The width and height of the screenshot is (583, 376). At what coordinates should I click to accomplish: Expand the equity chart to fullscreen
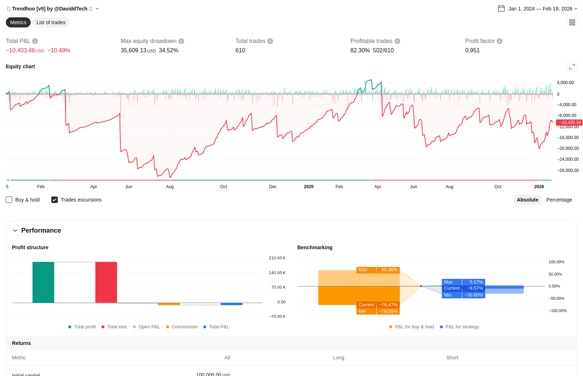(572, 67)
